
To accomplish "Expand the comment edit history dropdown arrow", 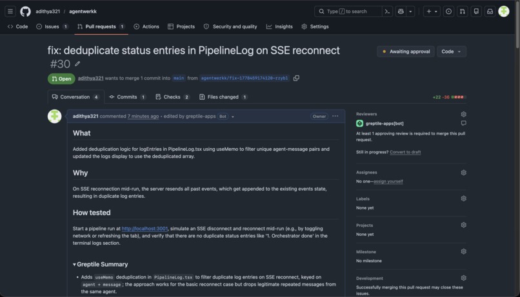I will point(233,117).
